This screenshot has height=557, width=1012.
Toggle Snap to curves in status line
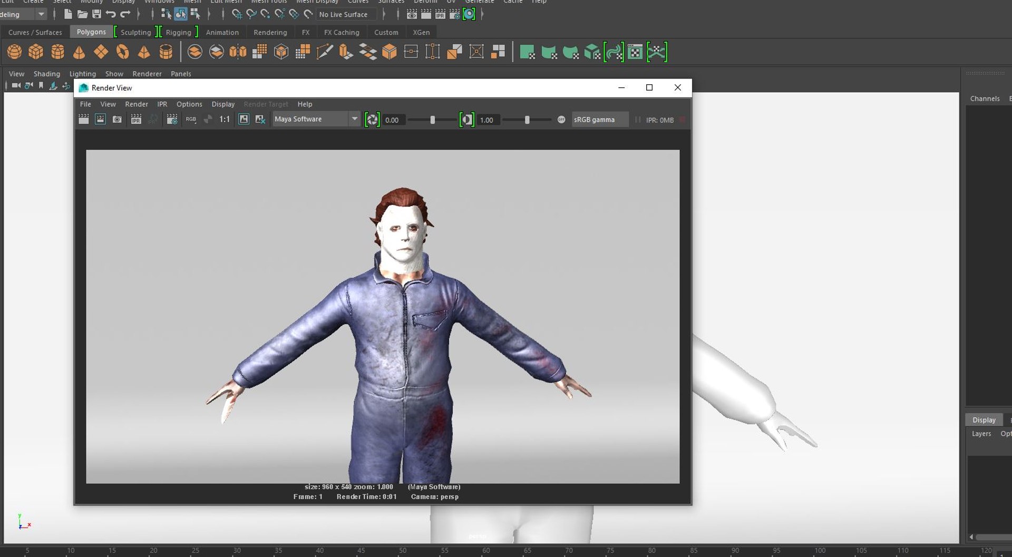pyautogui.click(x=251, y=14)
